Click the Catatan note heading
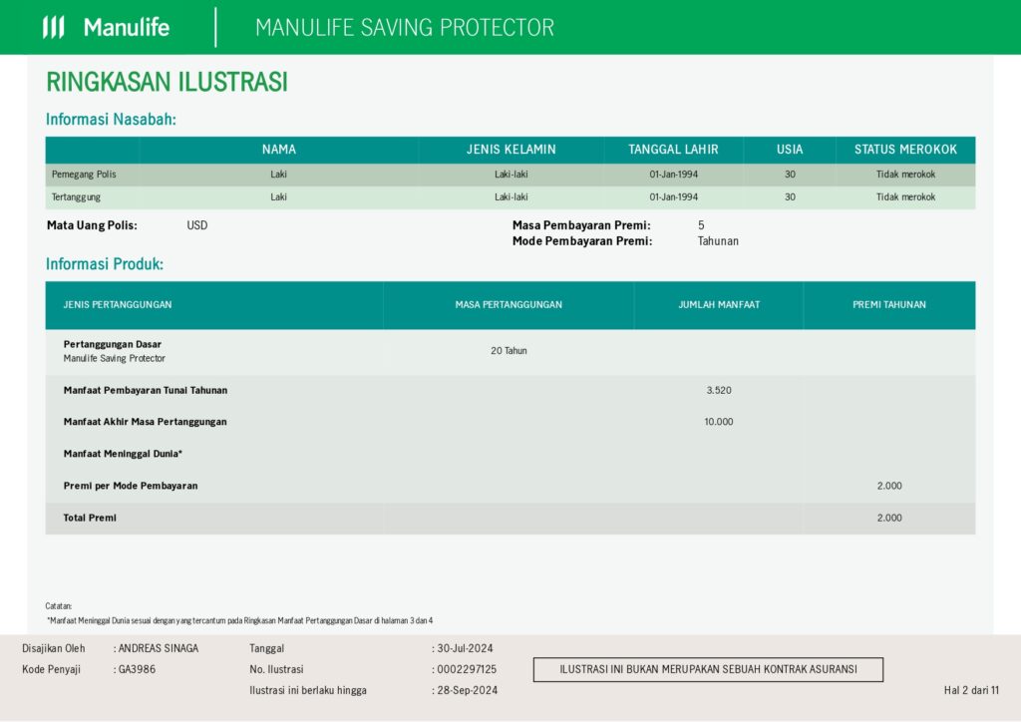This screenshot has width=1021, height=722. point(59,606)
